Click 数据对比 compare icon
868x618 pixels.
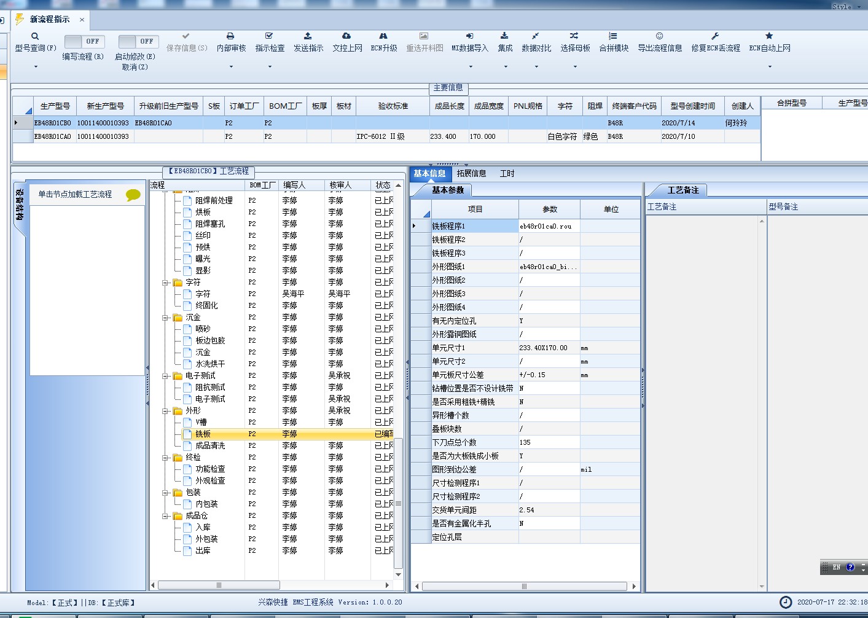(536, 36)
